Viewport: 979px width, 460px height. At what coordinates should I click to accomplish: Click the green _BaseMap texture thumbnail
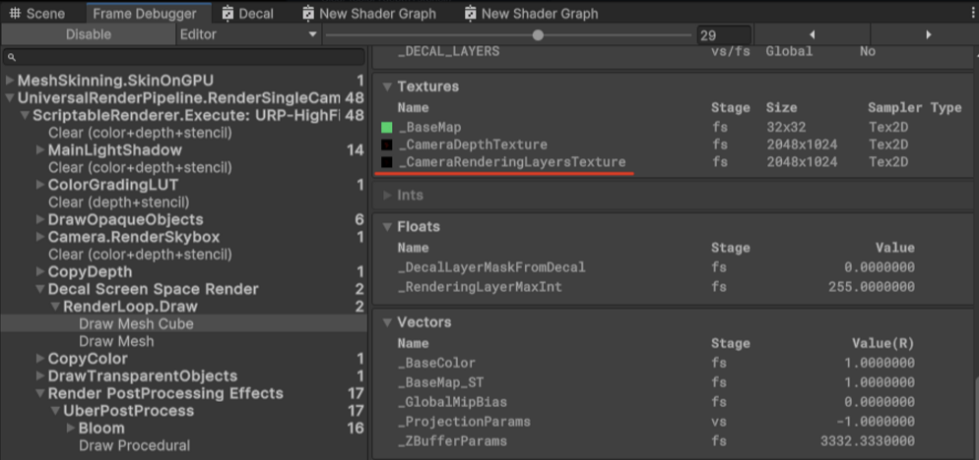pos(387,128)
